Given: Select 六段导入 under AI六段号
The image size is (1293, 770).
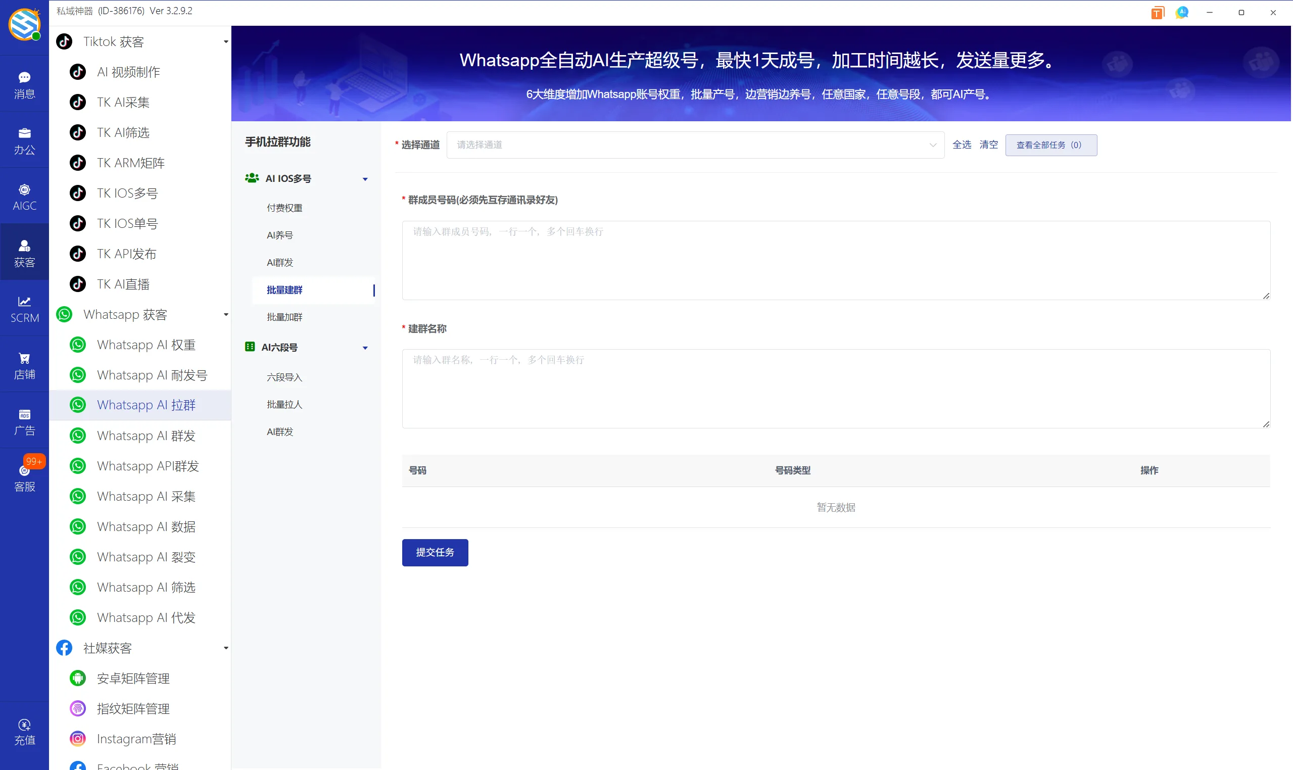Looking at the screenshot, I should click(284, 377).
